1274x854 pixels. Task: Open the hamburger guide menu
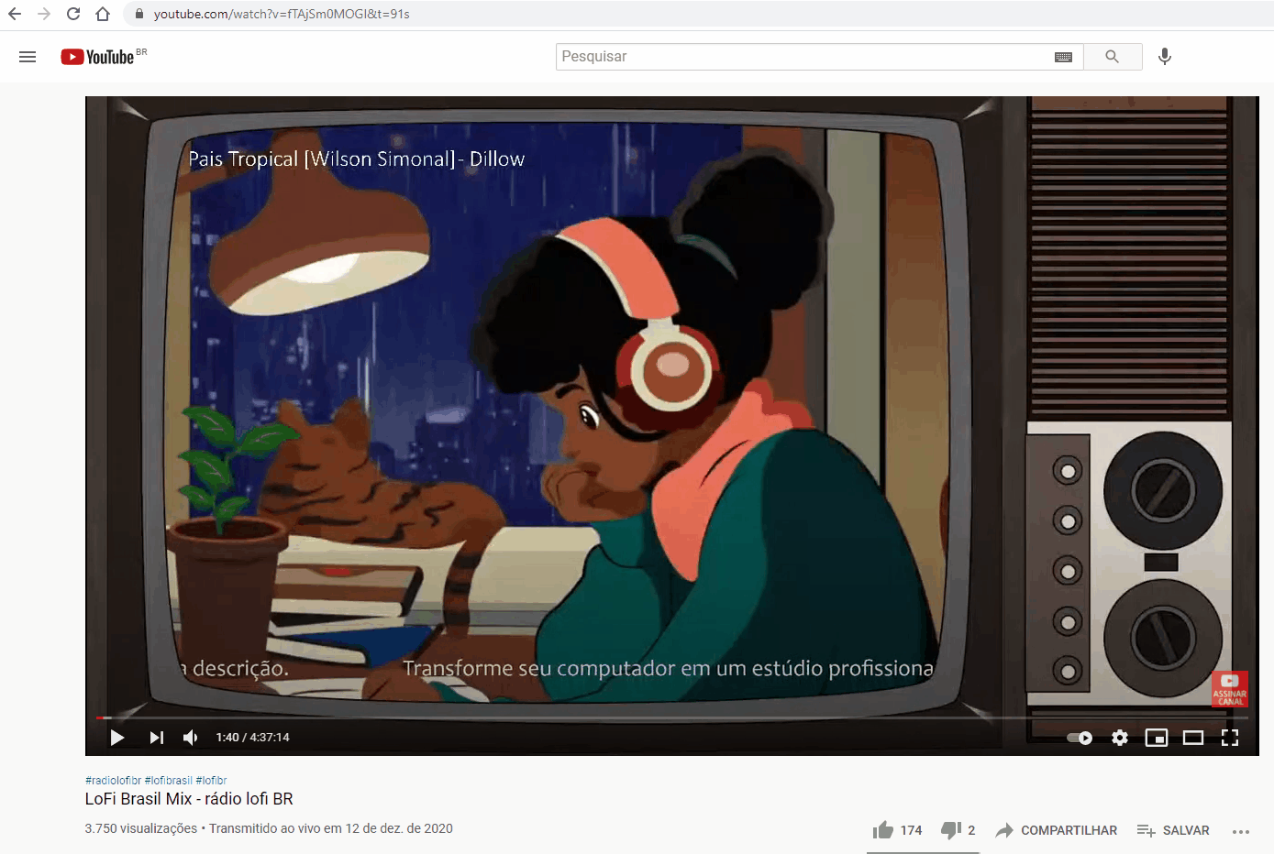pyautogui.click(x=28, y=57)
